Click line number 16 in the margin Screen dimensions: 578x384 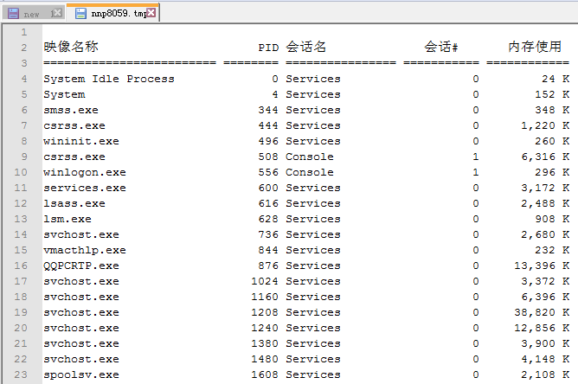[x=23, y=266]
